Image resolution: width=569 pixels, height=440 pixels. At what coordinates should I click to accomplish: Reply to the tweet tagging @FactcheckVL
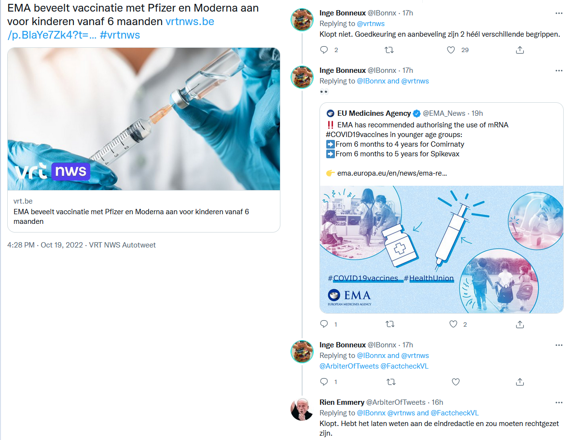(x=324, y=382)
